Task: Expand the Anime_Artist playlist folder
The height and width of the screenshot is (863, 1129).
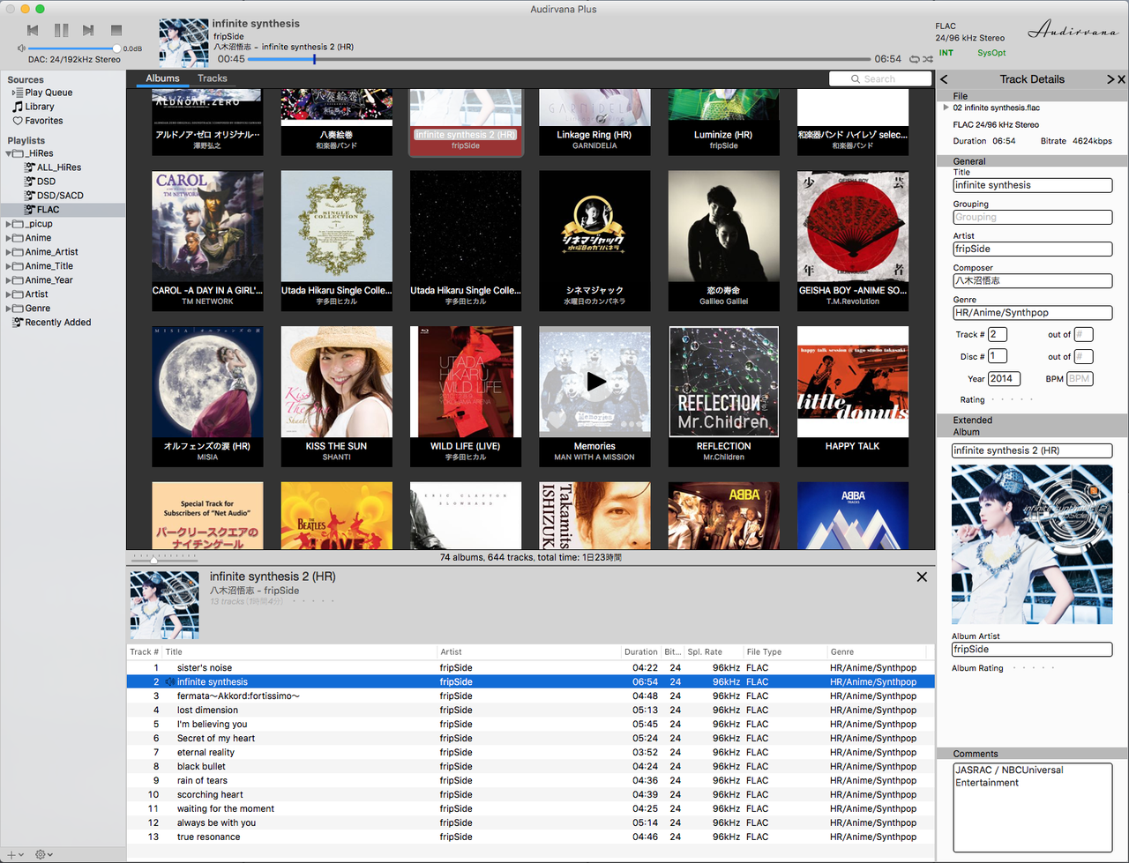Action: tap(8, 252)
